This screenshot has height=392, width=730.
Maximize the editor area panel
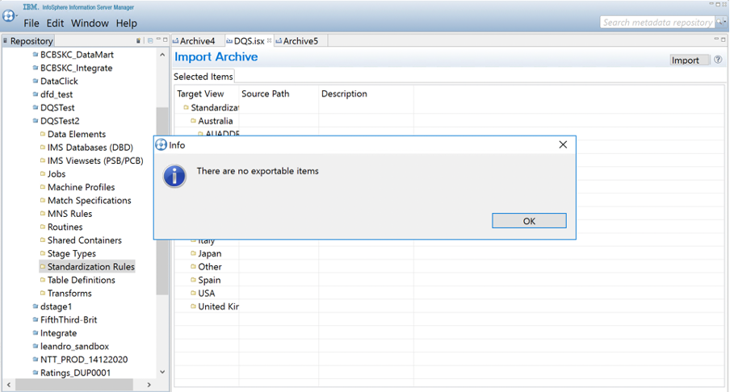click(x=723, y=40)
